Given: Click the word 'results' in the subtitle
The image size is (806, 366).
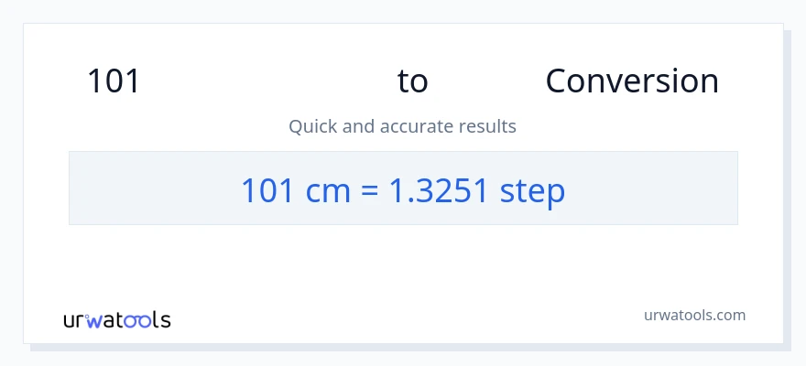Looking at the screenshot, I should 488,126.
